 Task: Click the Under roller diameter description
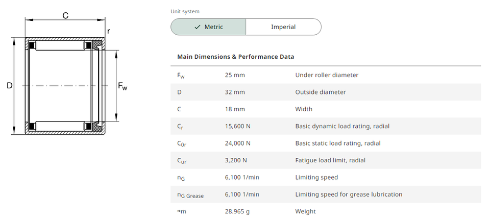[x=327, y=75]
